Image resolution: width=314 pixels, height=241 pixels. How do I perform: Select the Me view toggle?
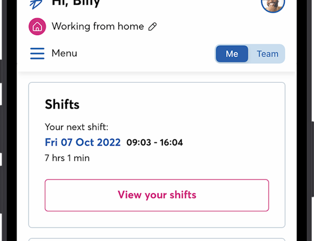(232, 54)
